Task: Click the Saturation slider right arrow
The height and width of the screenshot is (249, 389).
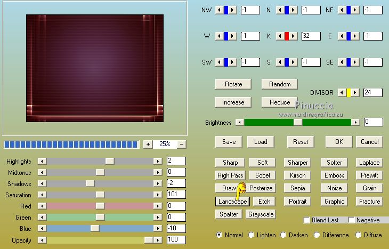Action: pos(158,195)
